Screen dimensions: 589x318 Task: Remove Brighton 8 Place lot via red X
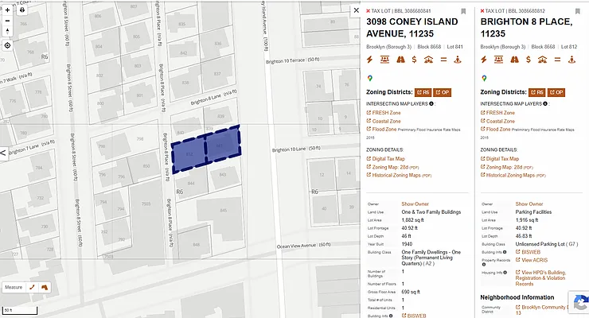(482, 11)
